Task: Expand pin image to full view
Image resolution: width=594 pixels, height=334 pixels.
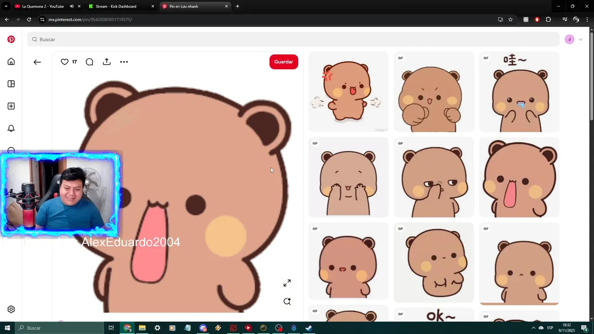Action: [287, 283]
